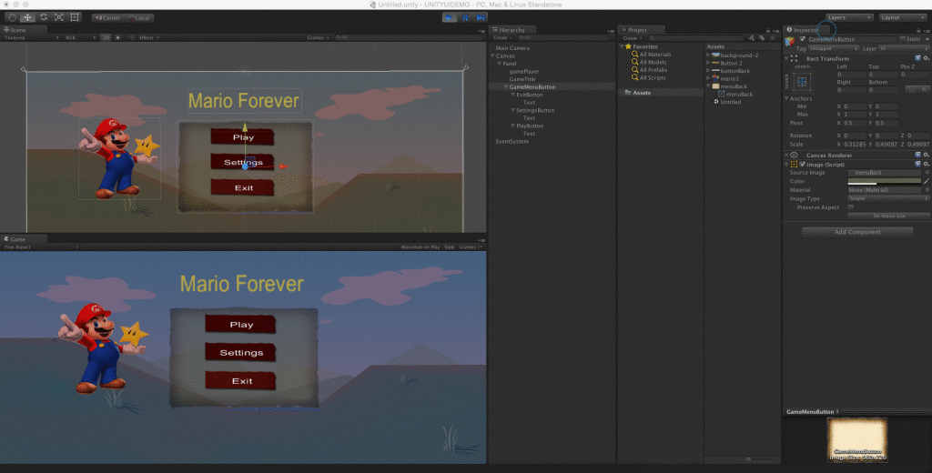The width and height of the screenshot is (932, 473).
Task: Select the Rotate tool in the toolbar
Action: (x=44, y=17)
